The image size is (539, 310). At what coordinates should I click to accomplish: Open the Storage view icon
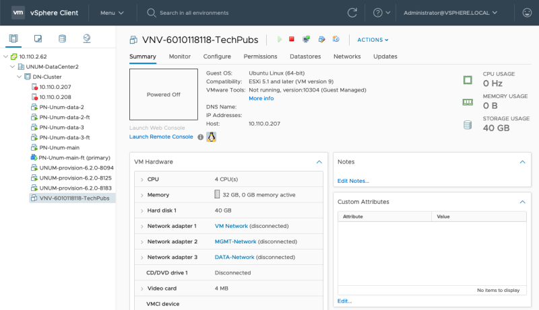[x=62, y=38]
